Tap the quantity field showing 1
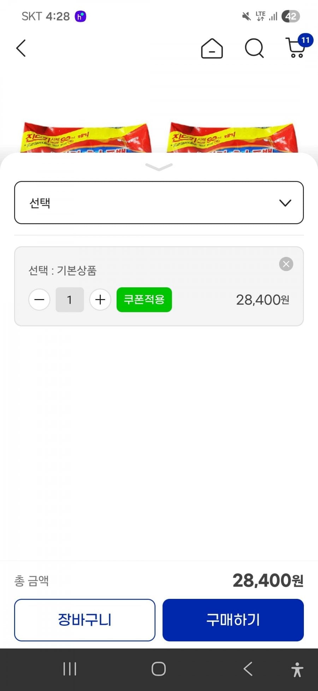Image resolution: width=318 pixels, height=691 pixels. 70,300
